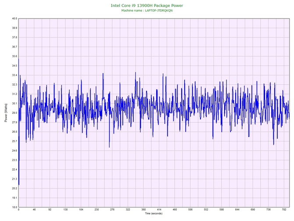Image resolution: width=294 pixels, height=221 pixels.
Task: Click the 40.0 y-axis value
Action: pos(14,18)
